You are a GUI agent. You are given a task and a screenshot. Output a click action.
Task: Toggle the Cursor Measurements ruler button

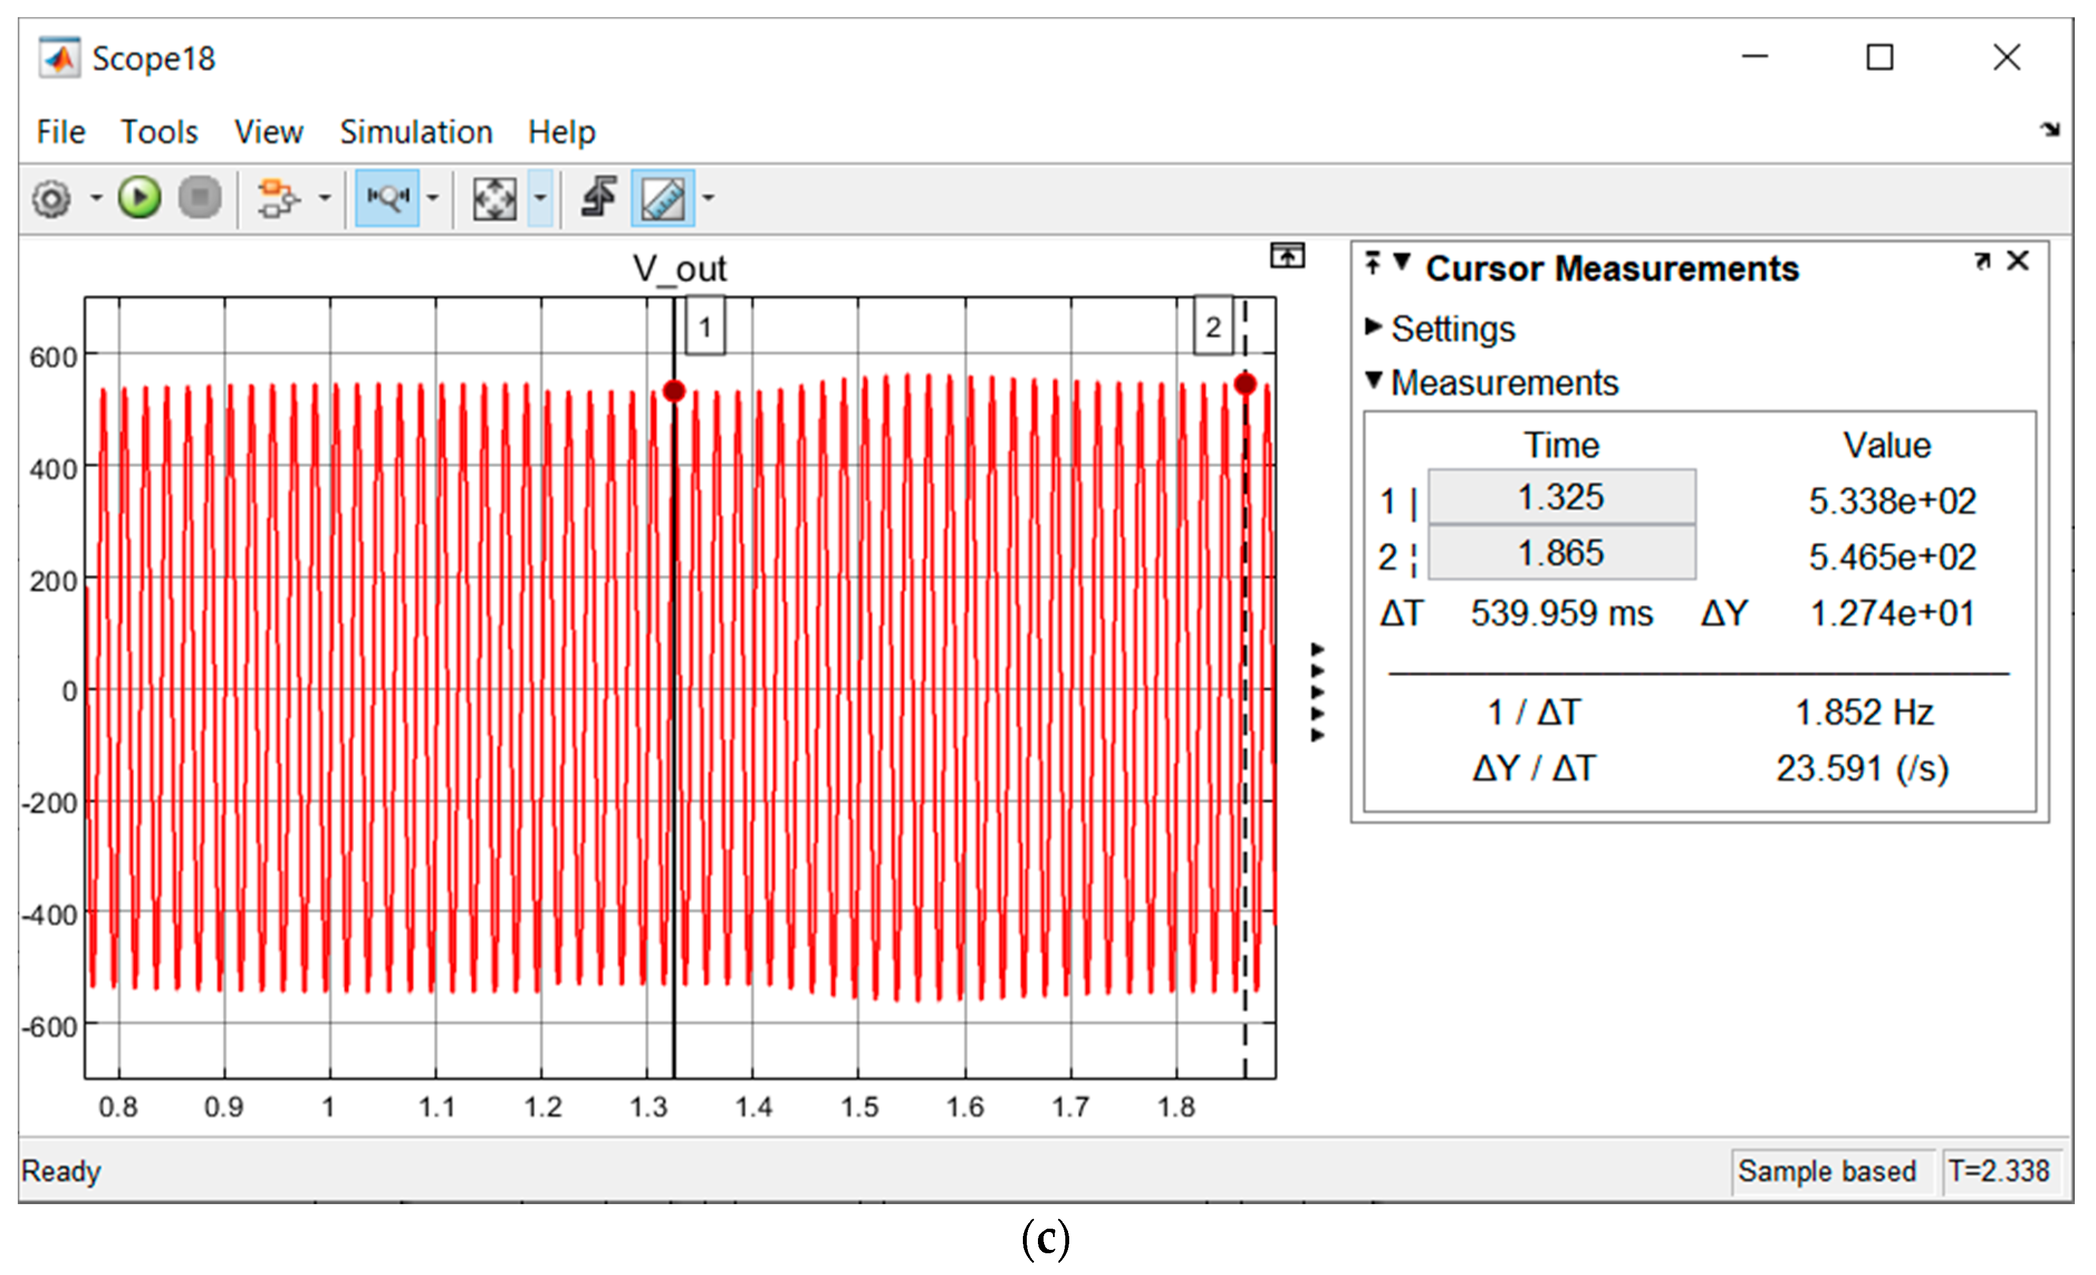coord(662,199)
